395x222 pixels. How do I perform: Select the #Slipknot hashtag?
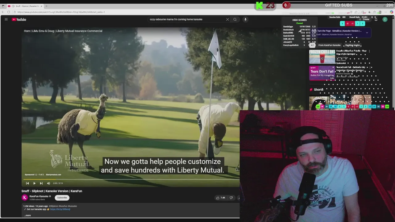(54, 206)
